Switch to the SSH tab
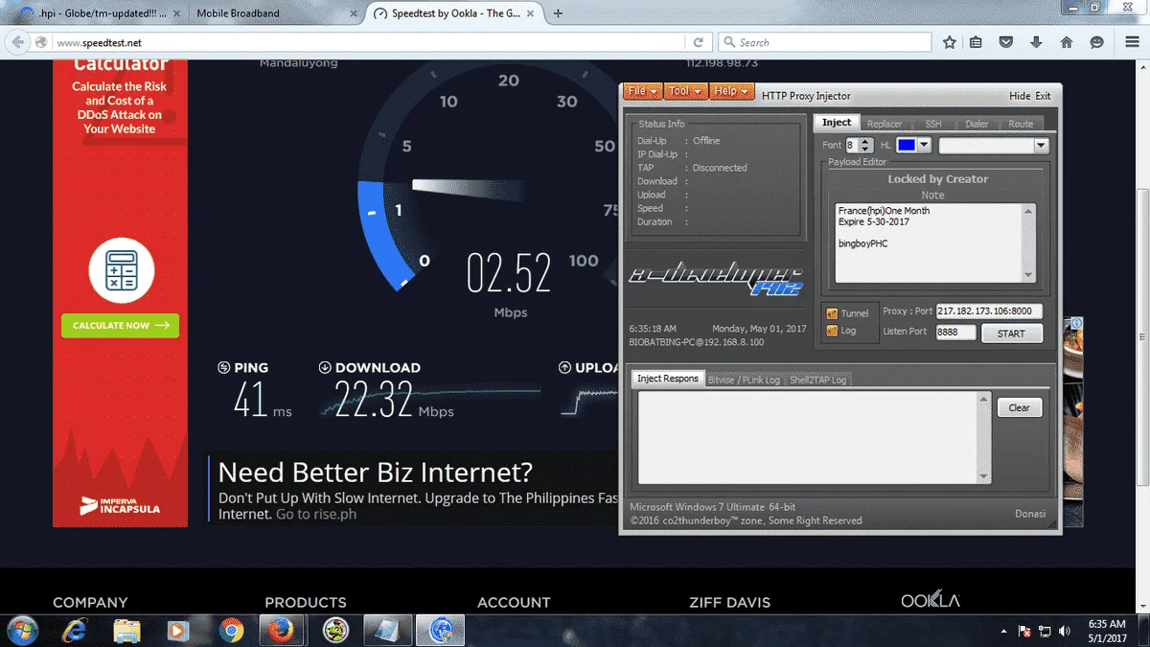Screen dimensions: 1150x647 (932, 124)
